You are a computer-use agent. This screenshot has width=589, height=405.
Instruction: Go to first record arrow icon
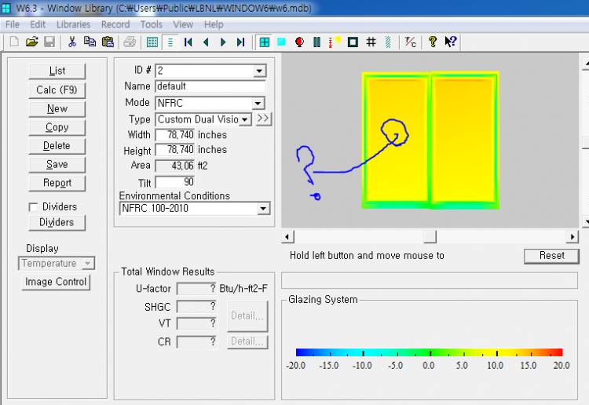point(188,42)
